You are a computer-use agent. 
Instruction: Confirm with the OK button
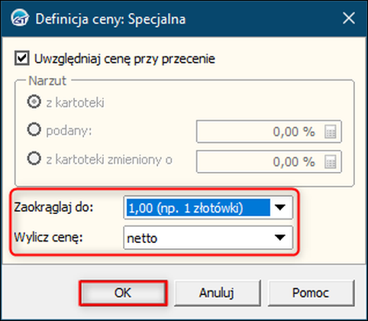coord(123,293)
